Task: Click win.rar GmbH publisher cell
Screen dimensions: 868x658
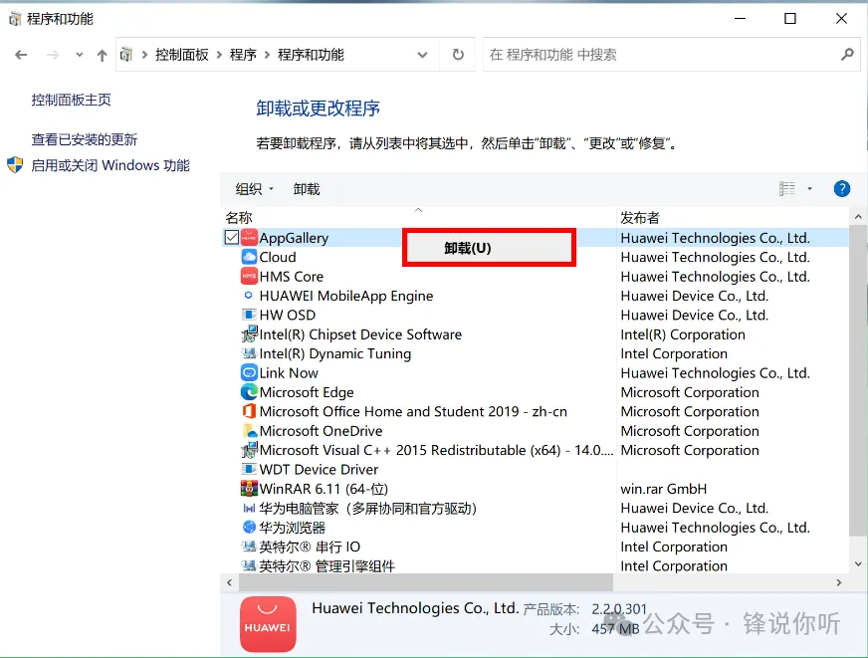Action: [663, 489]
